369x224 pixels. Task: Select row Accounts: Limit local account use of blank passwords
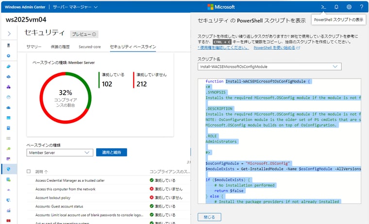(x=108, y=215)
